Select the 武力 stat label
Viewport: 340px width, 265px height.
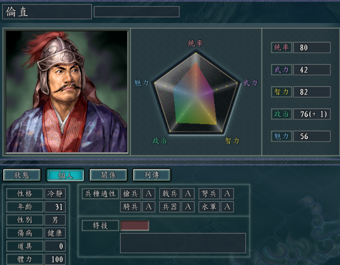tap(281, 70)
